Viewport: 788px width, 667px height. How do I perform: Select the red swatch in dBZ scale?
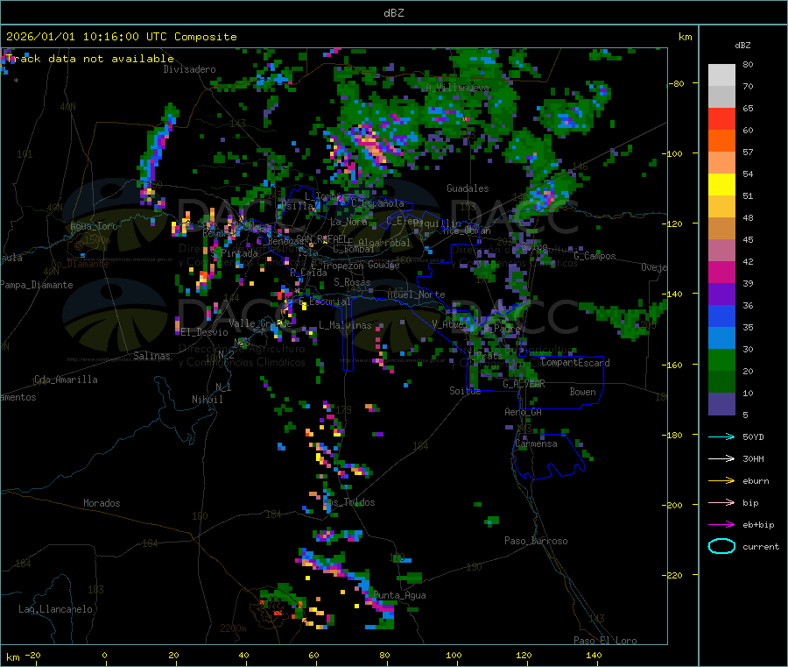point(721,118)
